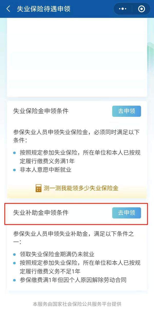
Task: Click 去申领 for 失业补助金申领条件
Action: pyautogui.click(x=127, y=213)
